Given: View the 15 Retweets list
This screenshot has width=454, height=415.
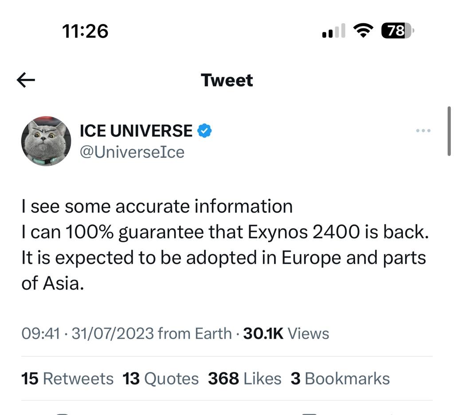Looking at the screenshot, I should (67, 379).
